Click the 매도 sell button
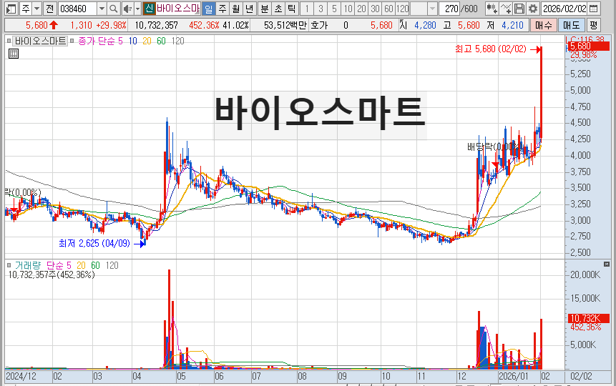 pyautogui.click(x=571, y=25)
